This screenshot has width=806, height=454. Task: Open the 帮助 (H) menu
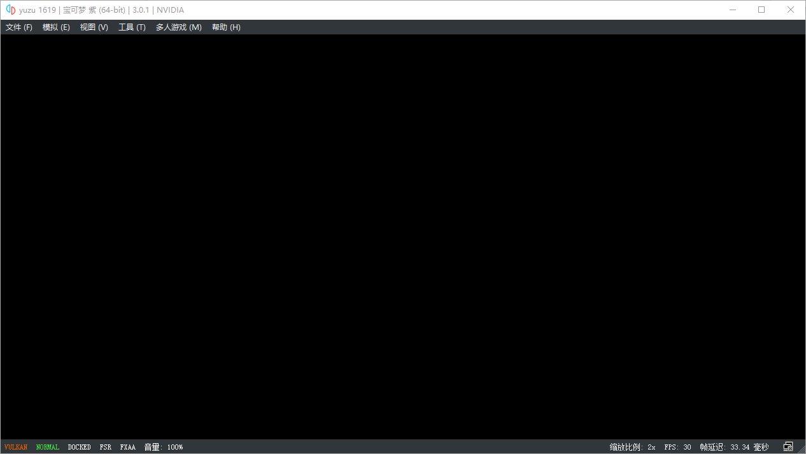tap(226, 27)
